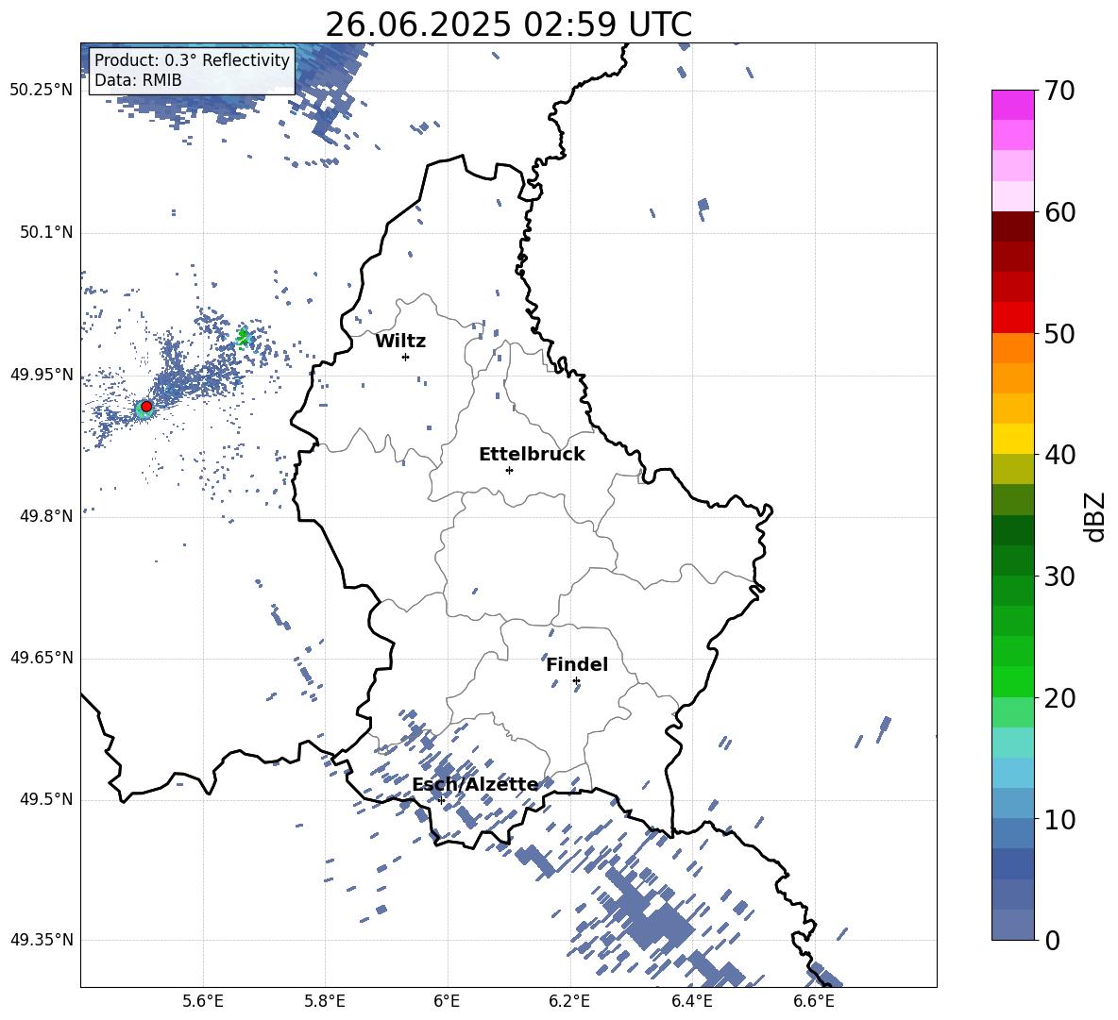Click the 20 tick label on colorbar
1118x1020 pixels.
tap(1059, 698)
